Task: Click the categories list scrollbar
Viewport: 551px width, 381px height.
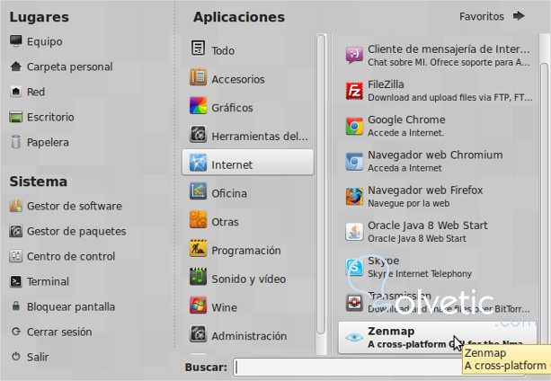Action: [321, 184]
